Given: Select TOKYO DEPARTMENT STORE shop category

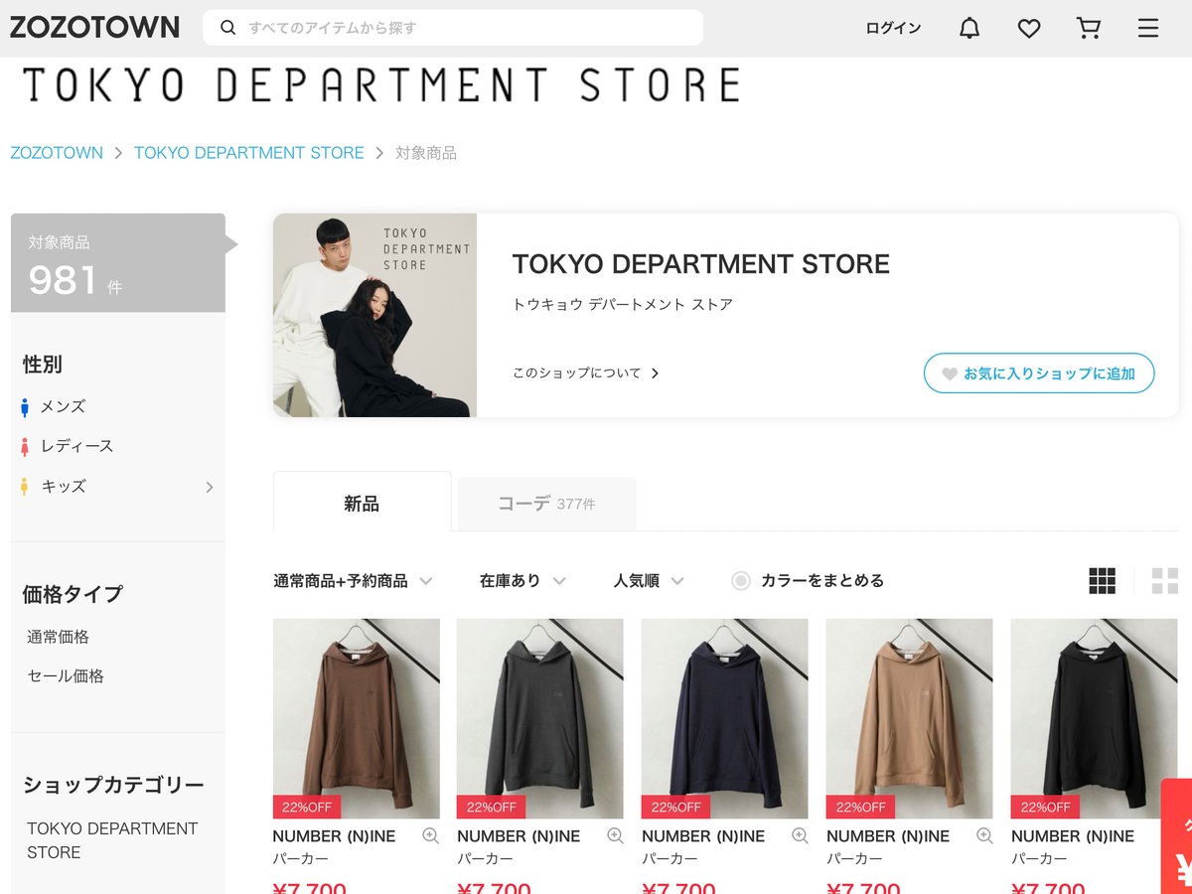Looking at the screenshot, I should pyautogui.click(x=112, y=840).
